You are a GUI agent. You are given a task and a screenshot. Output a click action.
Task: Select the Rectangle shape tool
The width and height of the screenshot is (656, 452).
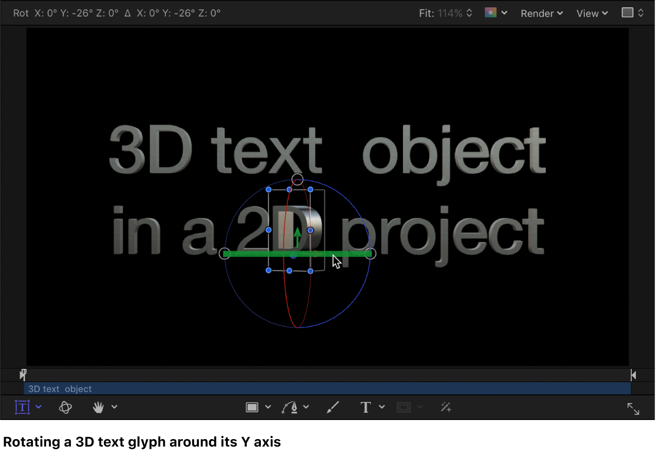[252, 407]
